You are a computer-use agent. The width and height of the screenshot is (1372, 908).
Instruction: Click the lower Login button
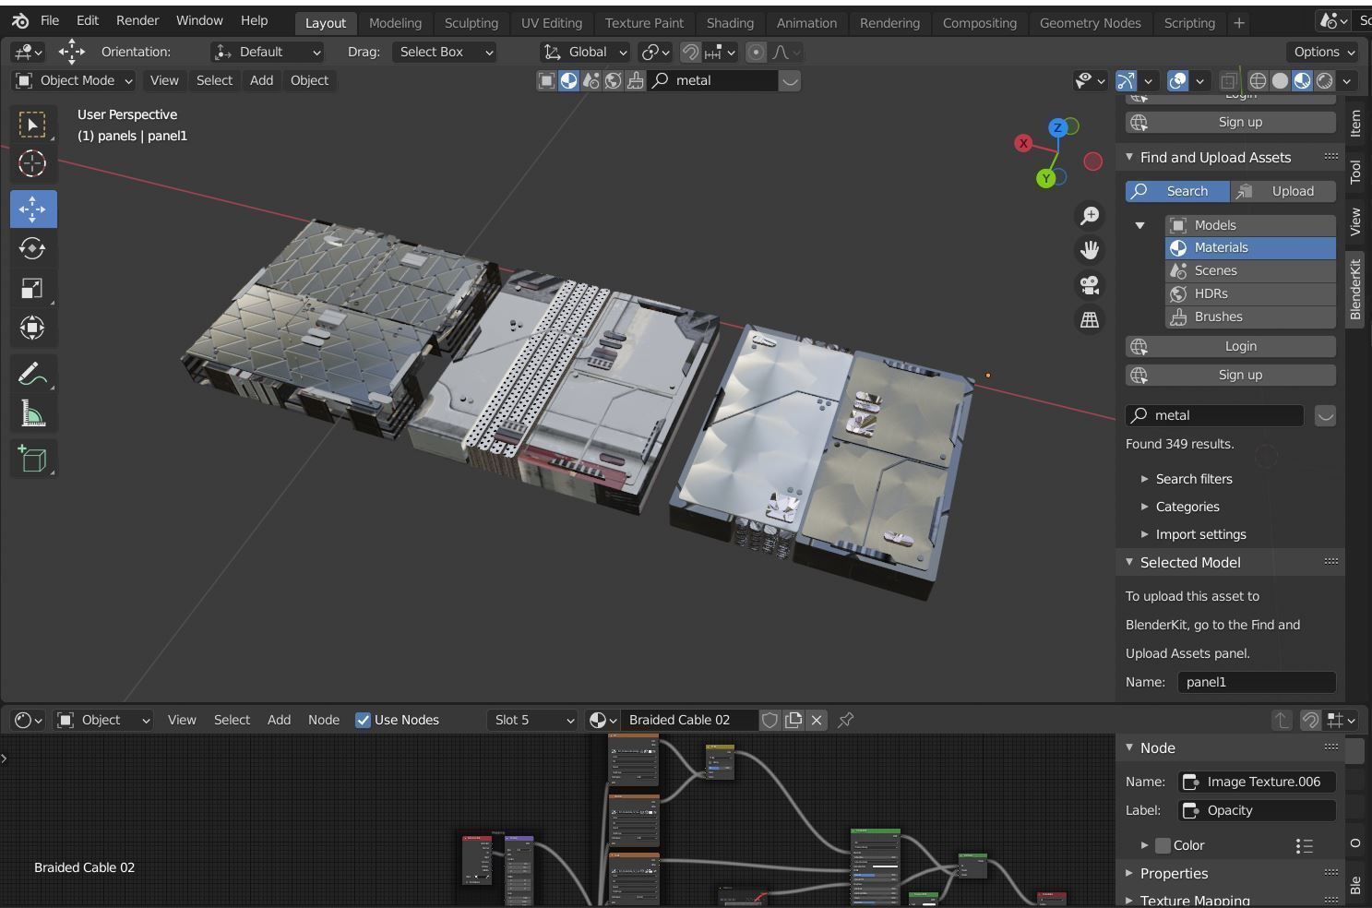click(x=1231, y=346)
